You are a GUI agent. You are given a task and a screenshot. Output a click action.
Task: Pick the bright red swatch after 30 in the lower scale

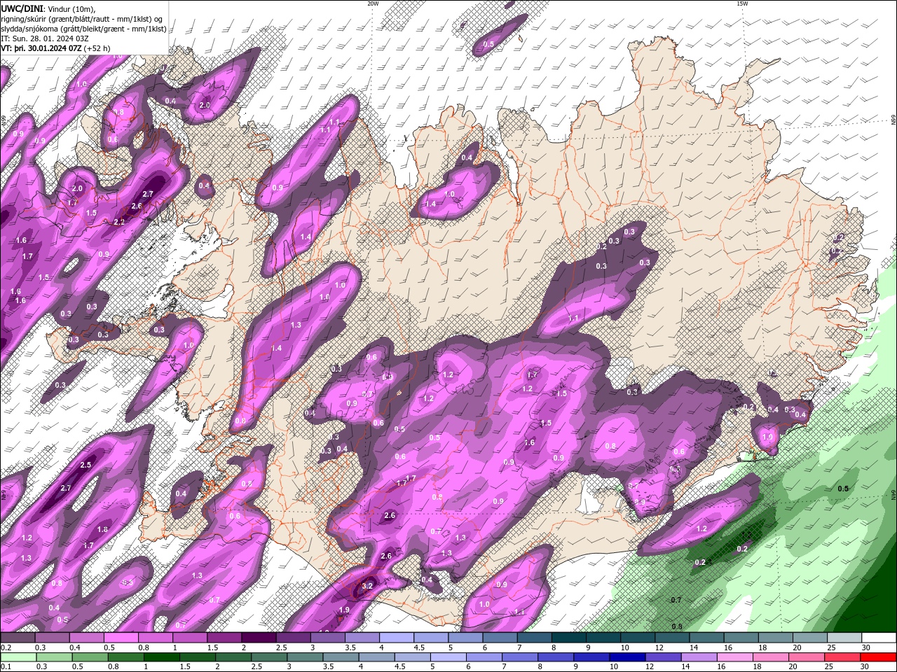point(878,657)
